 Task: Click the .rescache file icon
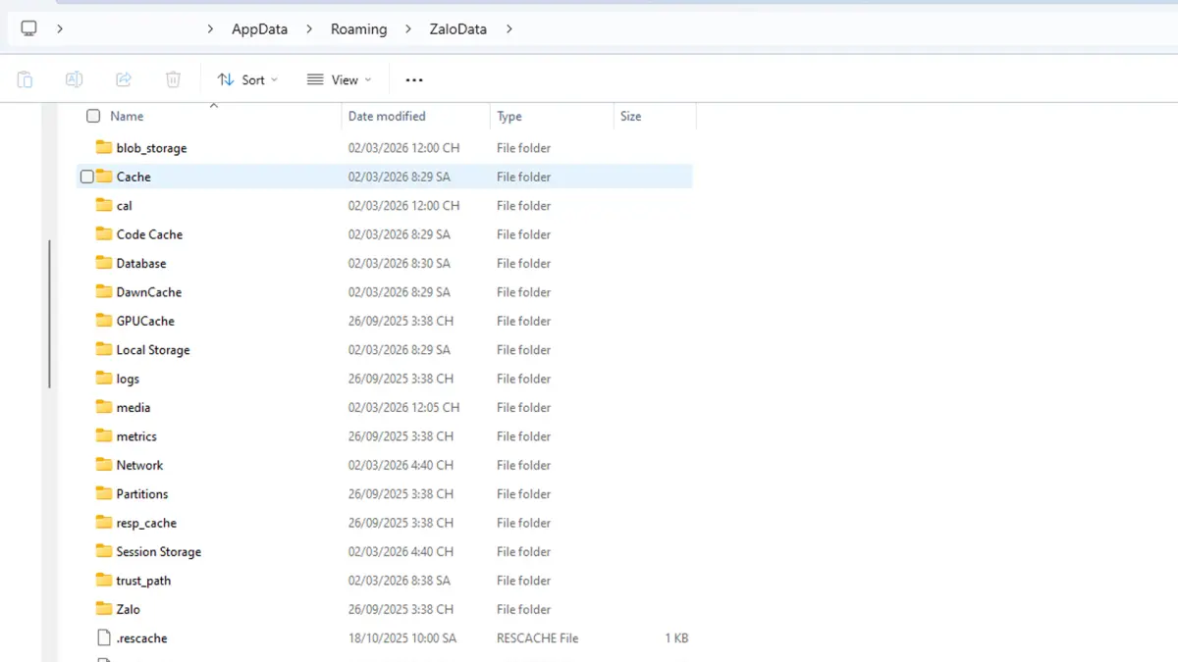point(104,637)
